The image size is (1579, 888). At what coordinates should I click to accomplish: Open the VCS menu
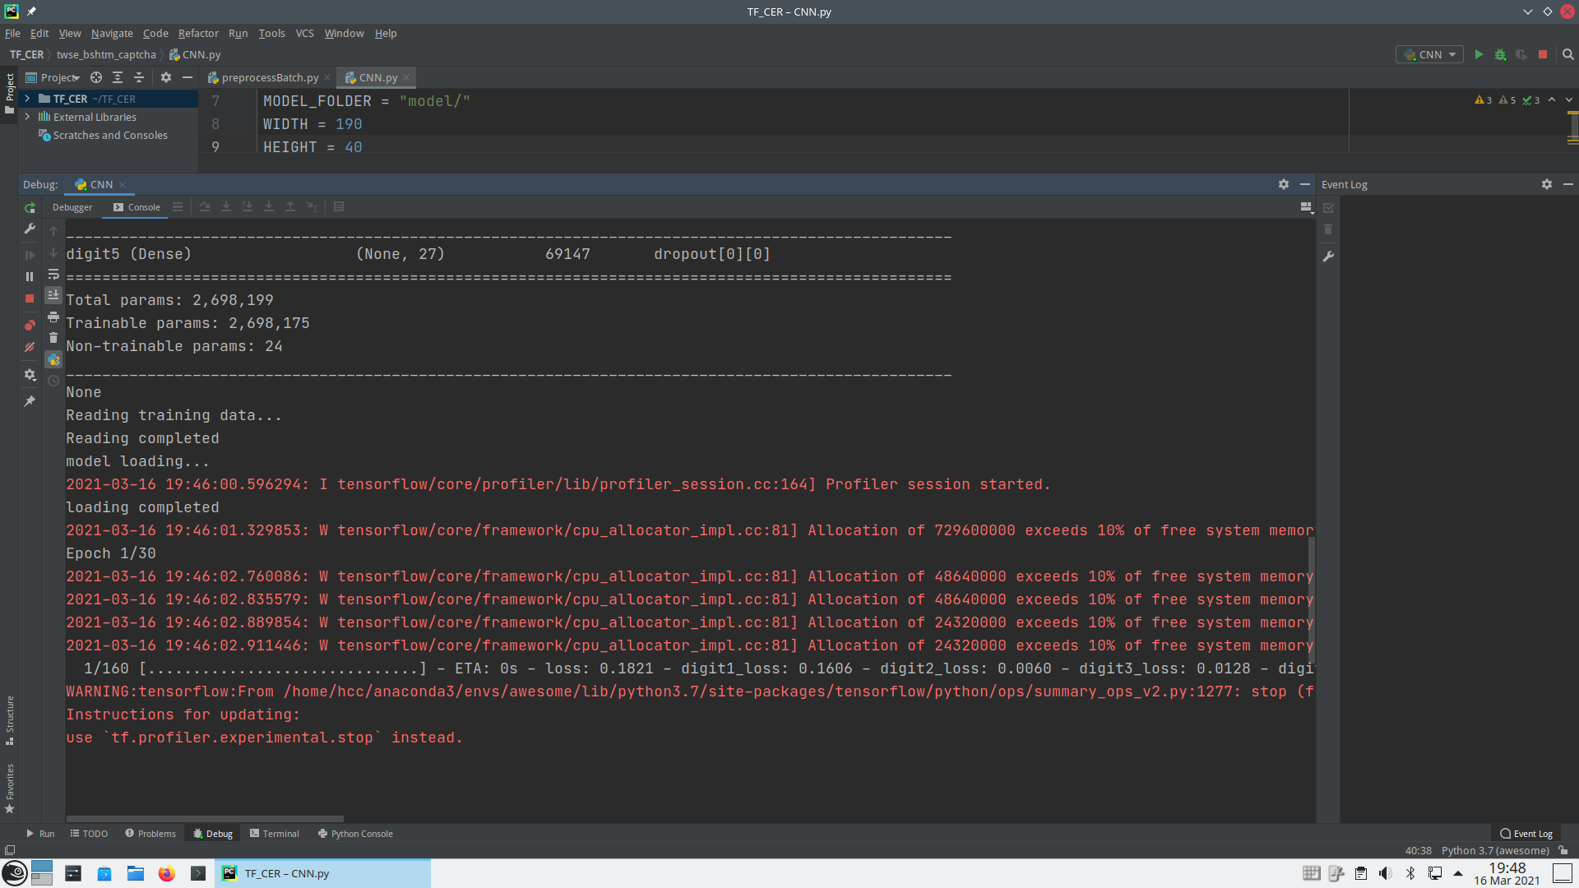coord(304,33)
